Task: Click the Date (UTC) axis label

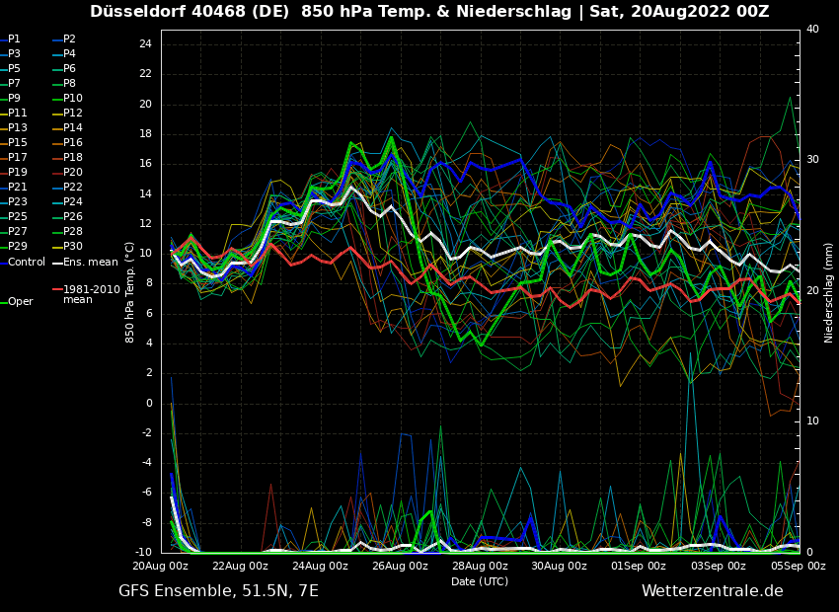Action: [x=480, y=581]
